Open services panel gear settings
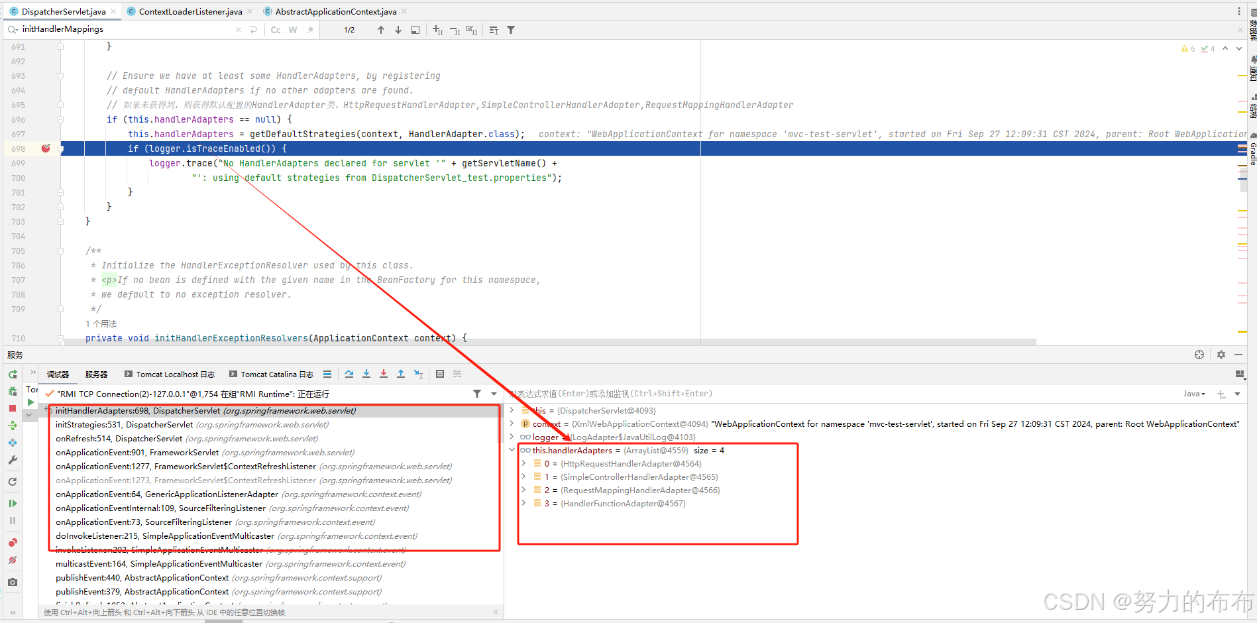This screenshot has height=623, width=1257. (x=1221, y=355)
